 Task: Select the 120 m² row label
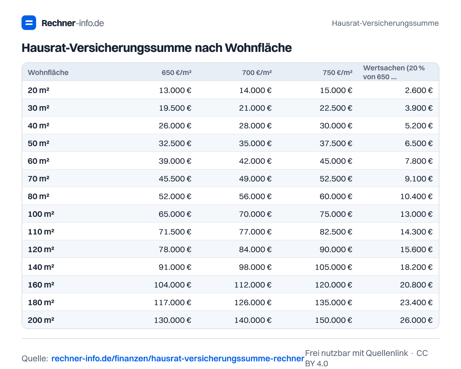tap(41, 249)
